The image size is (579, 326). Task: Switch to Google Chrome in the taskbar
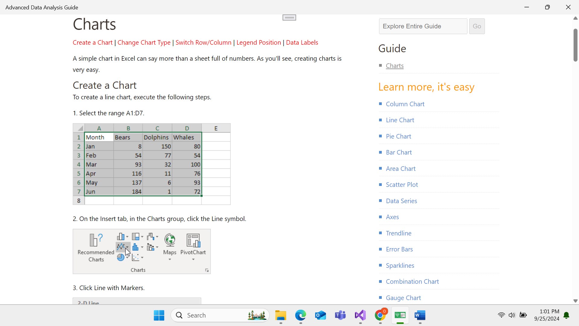pos(380,315)
